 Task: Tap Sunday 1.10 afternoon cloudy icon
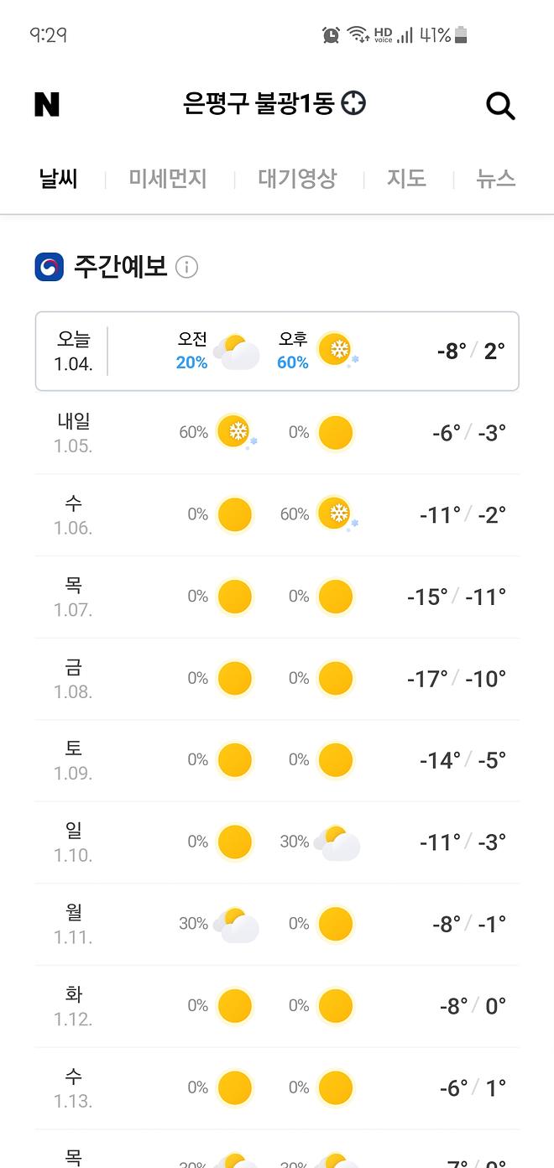pos(337,842)
